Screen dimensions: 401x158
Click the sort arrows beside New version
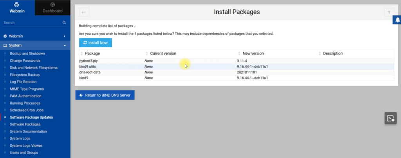[x=238, y=53]
